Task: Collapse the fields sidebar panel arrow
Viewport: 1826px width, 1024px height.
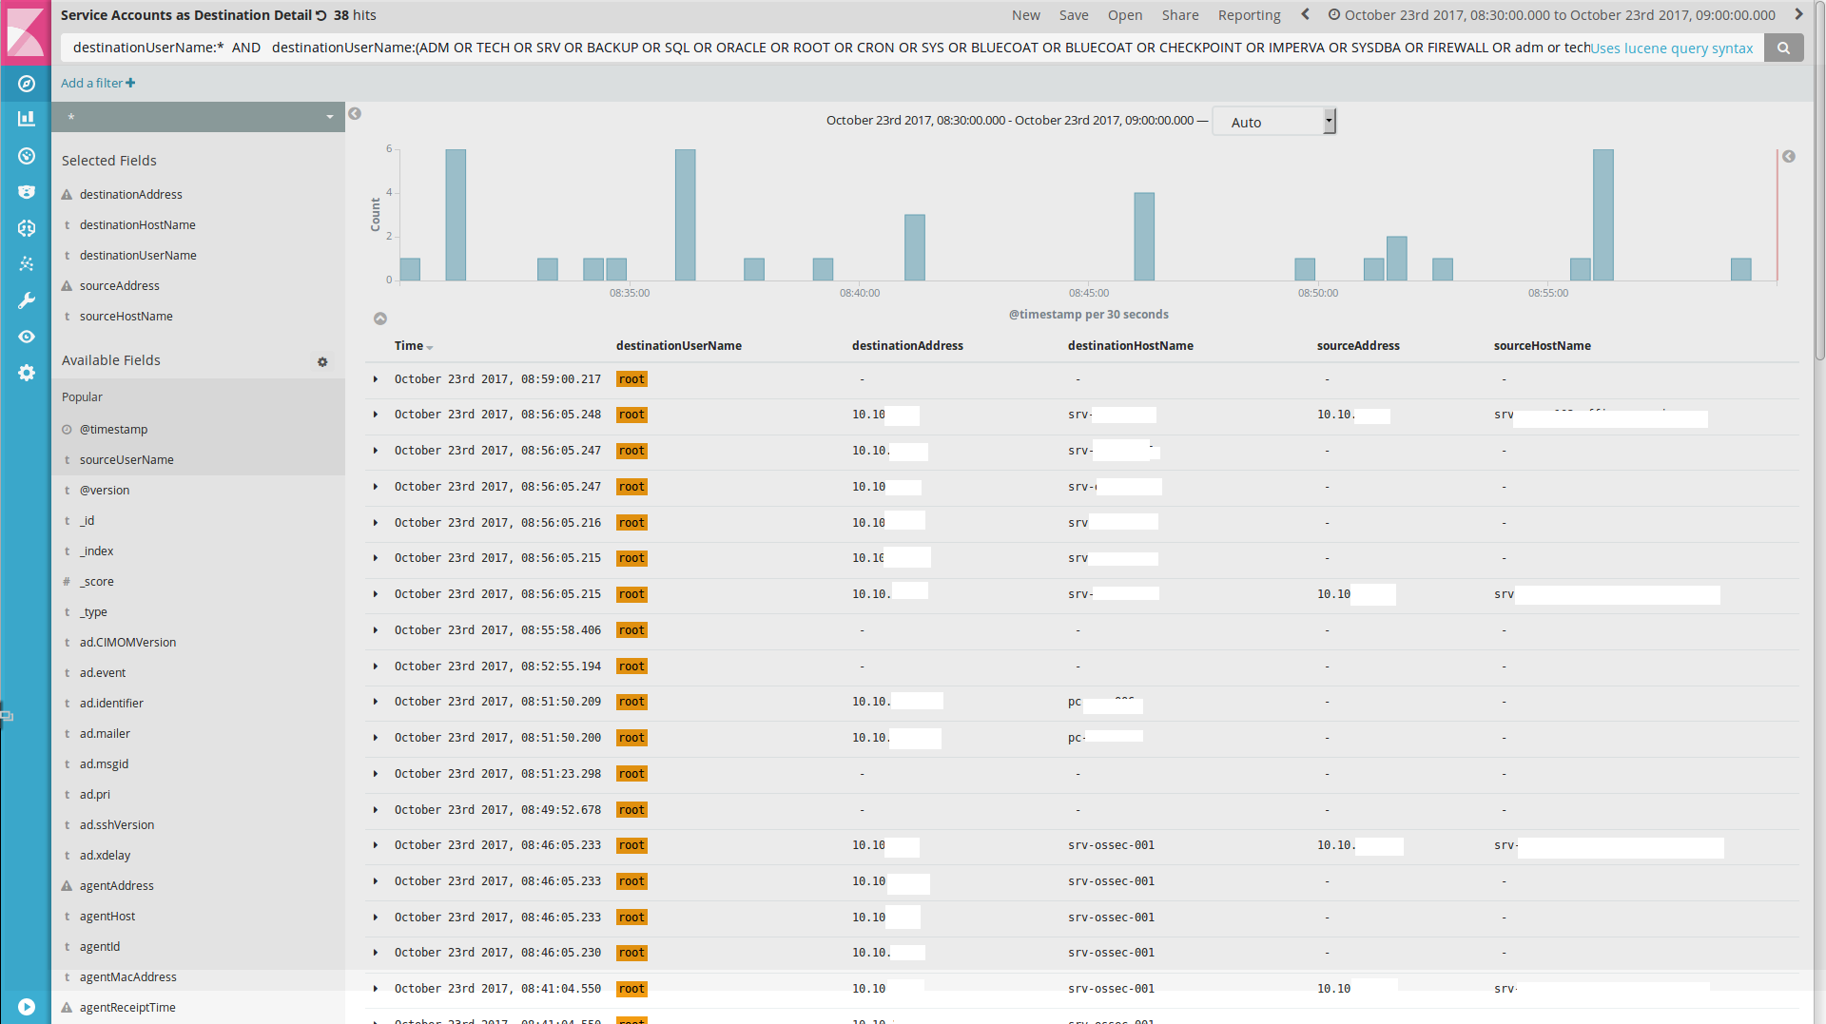Action: (x=355, y=114)
